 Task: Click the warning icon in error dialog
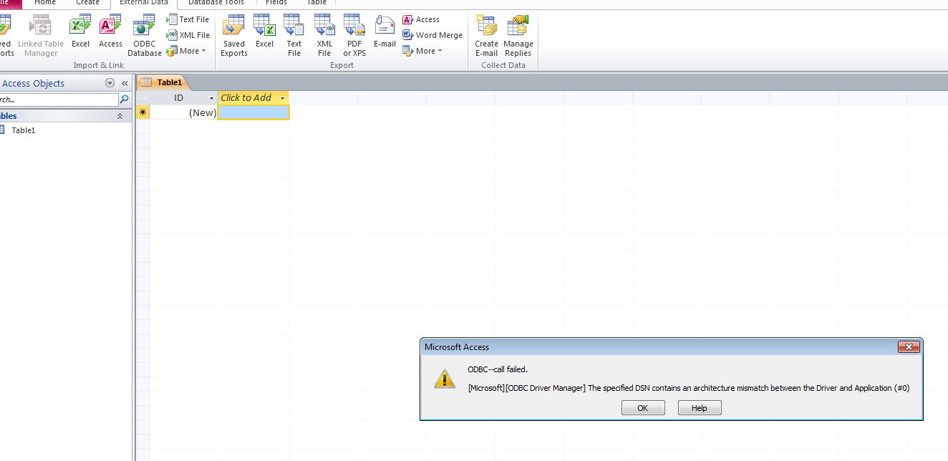point(445,379)
